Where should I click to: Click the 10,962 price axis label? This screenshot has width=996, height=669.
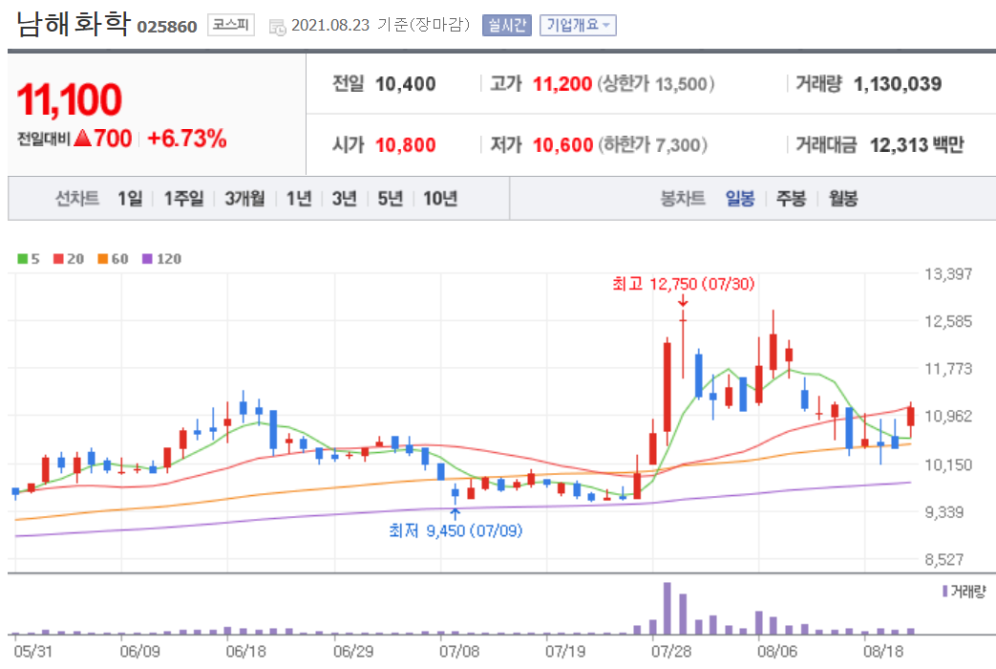click(x=948, y=416)
